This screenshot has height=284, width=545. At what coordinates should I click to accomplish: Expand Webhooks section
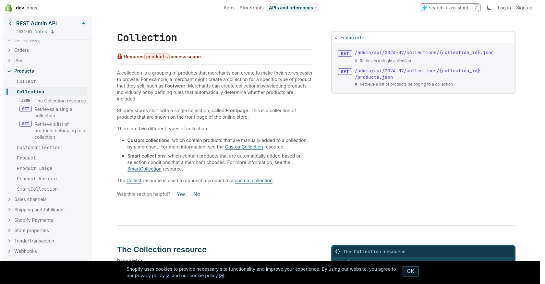(x=9, y=251)
